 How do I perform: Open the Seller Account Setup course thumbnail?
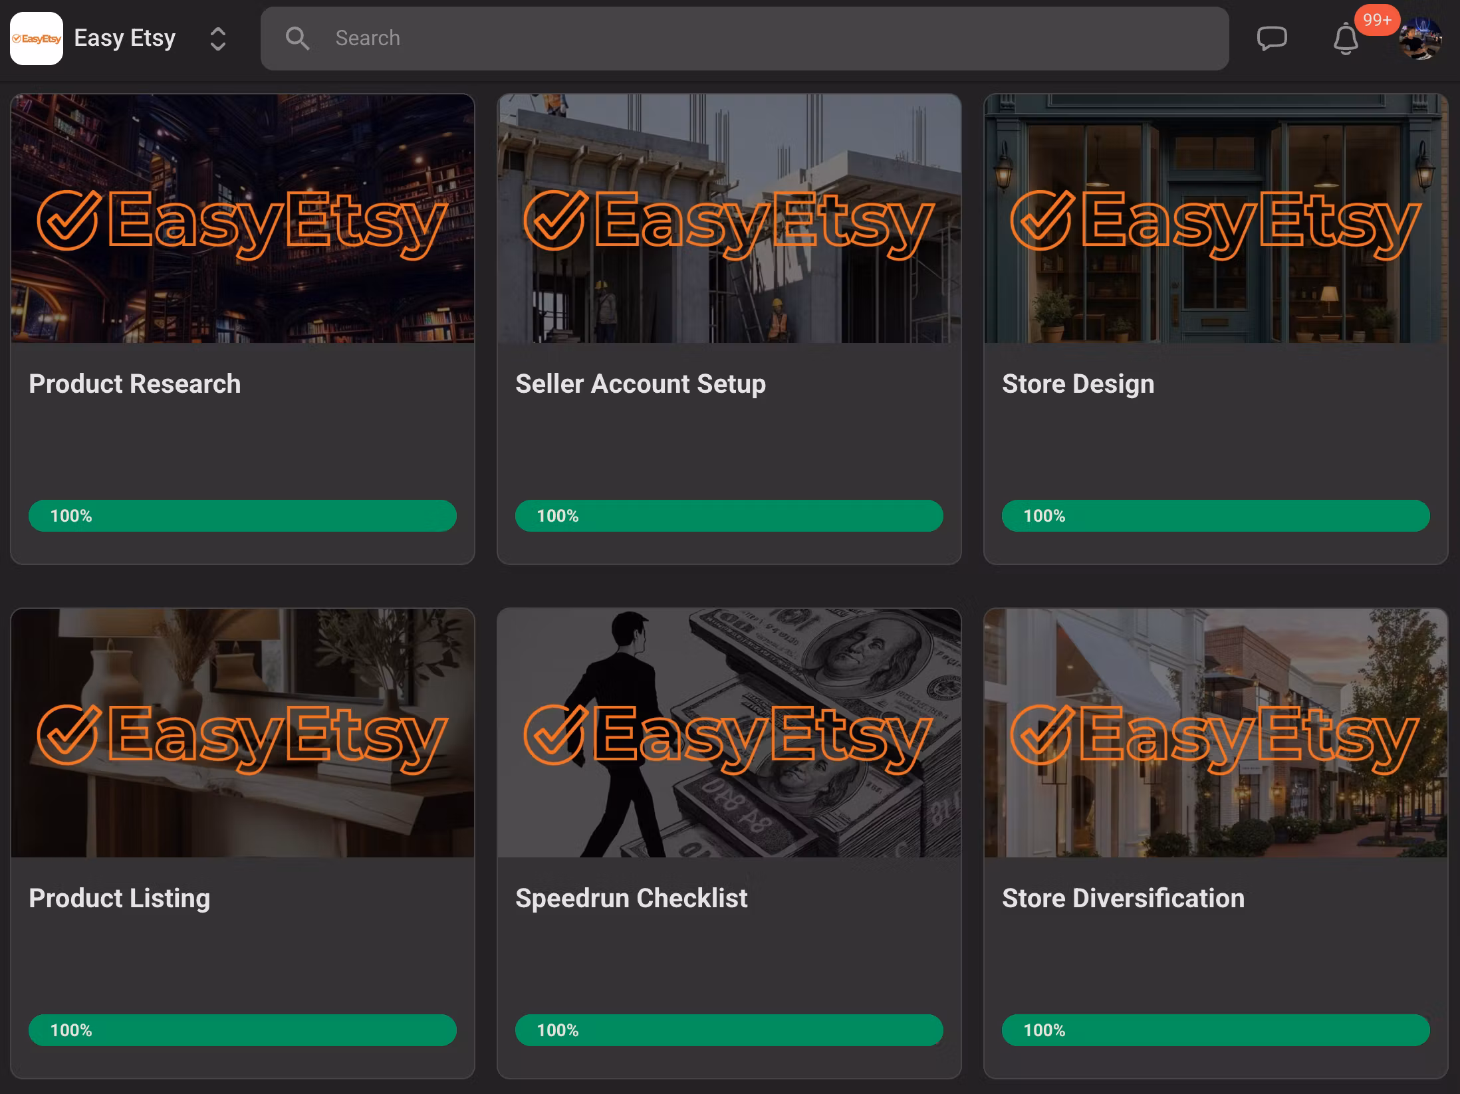729,219
